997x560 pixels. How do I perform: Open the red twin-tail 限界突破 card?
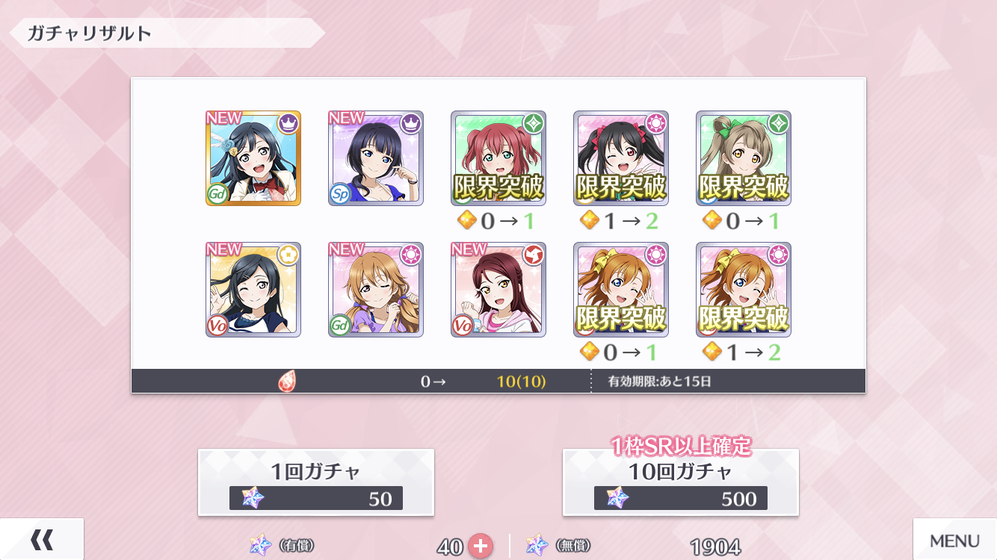(x=498, y=158)
